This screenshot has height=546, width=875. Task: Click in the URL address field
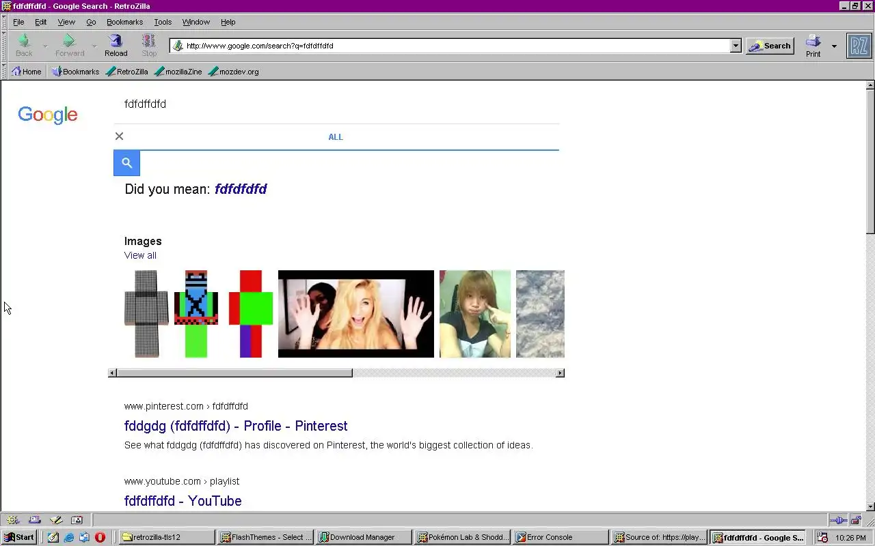[x=457, y=46]
